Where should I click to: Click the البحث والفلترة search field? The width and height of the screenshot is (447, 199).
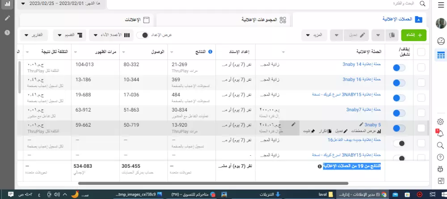[268, 4]
